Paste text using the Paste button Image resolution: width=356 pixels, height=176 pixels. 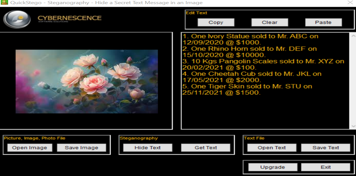click(323, 22)
